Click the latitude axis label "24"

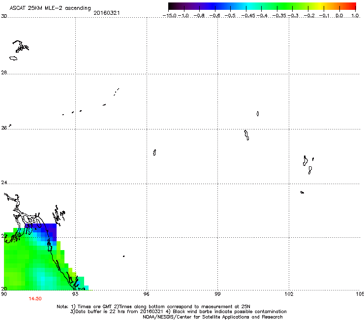click(x=4, y=183)
